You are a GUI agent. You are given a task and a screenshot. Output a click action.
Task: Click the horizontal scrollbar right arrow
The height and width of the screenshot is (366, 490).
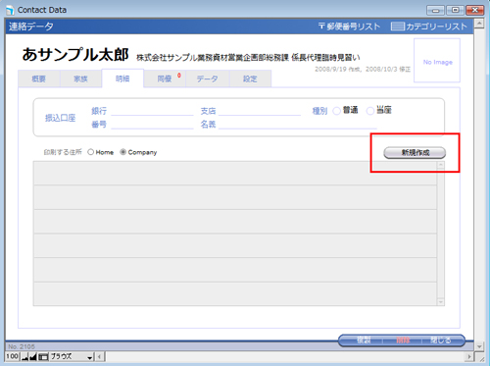coord(469,356)
